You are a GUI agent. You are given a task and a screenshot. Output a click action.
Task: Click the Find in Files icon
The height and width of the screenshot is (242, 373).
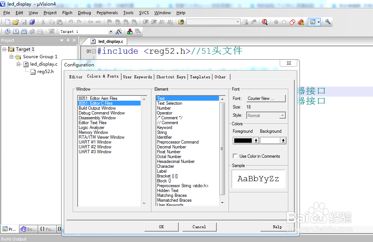(x=181, y=22)
